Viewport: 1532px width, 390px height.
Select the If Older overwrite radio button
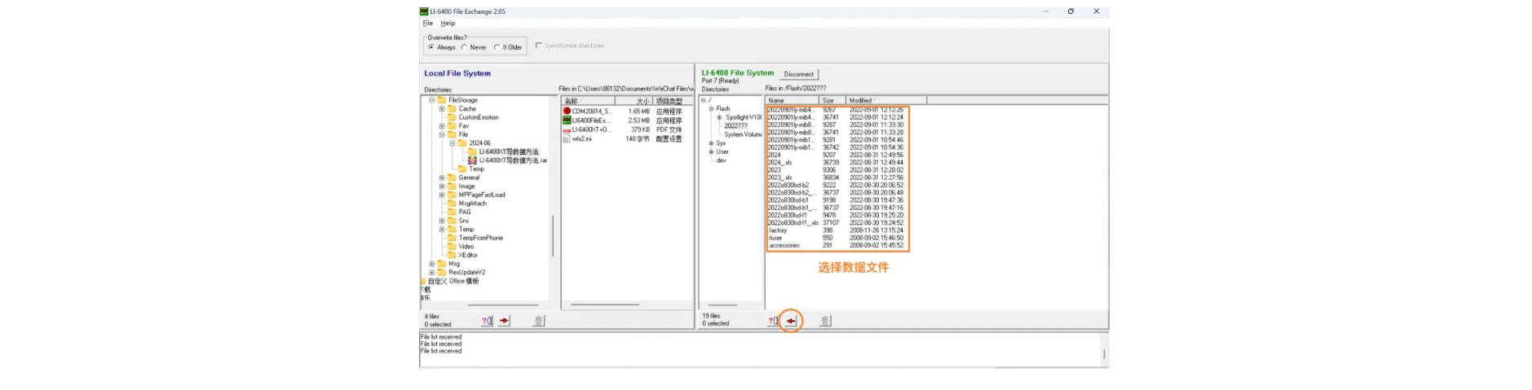click(497, 47)
